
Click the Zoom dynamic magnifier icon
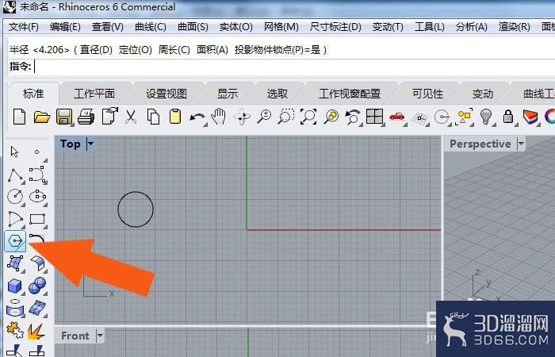pyautogui.click(x=264, y=117)
